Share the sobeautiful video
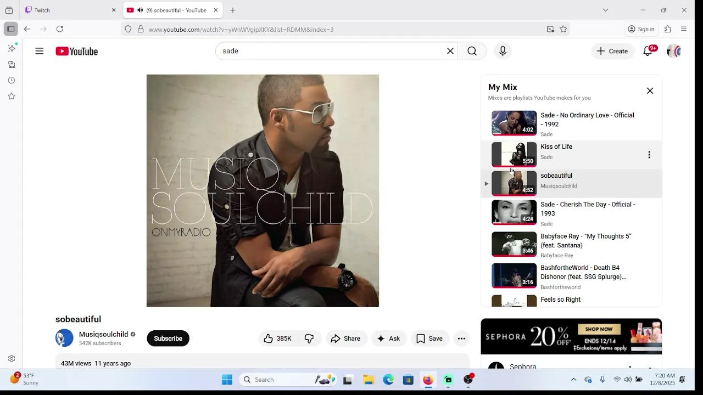The width and height of the screenshot is (703, 395). tap(346, 338)
